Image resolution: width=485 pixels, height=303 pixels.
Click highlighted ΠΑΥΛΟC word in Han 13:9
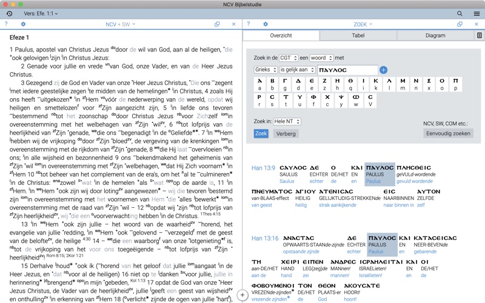tap(380, 168)
